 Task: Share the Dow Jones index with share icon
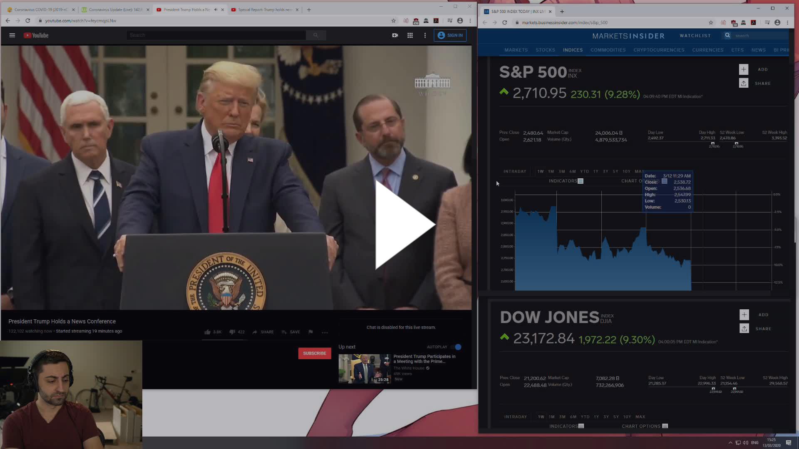[x=744, y=328]
